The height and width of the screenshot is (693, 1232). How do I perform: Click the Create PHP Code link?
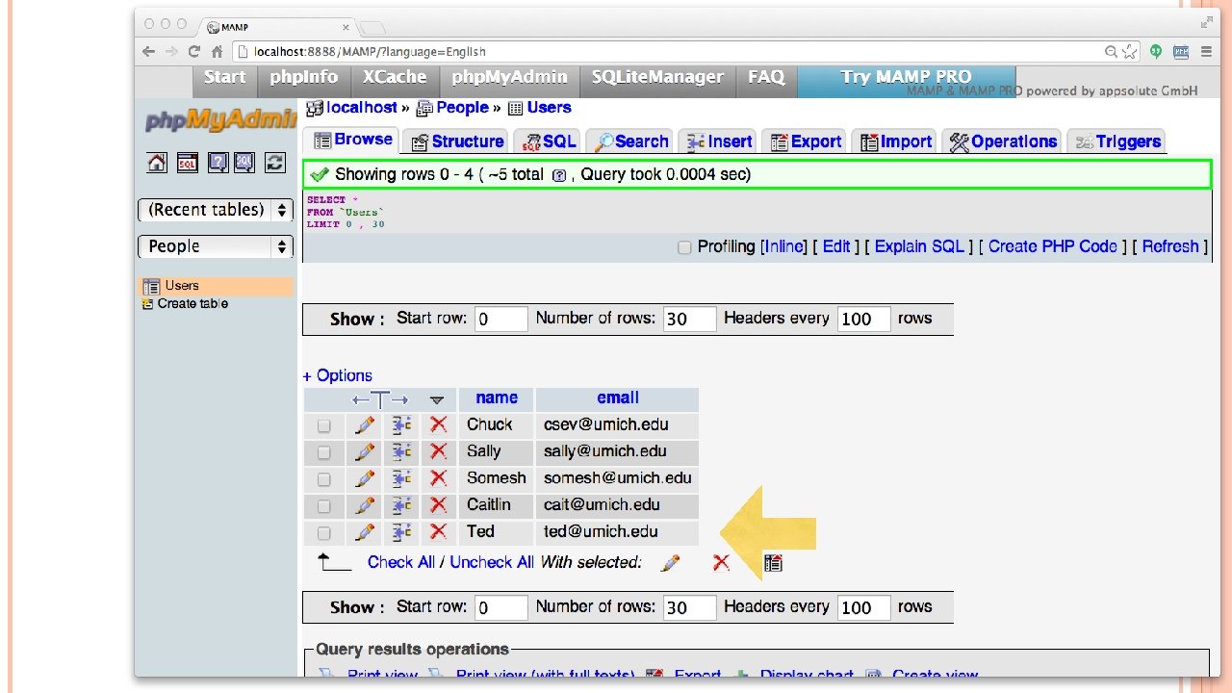1053,246
